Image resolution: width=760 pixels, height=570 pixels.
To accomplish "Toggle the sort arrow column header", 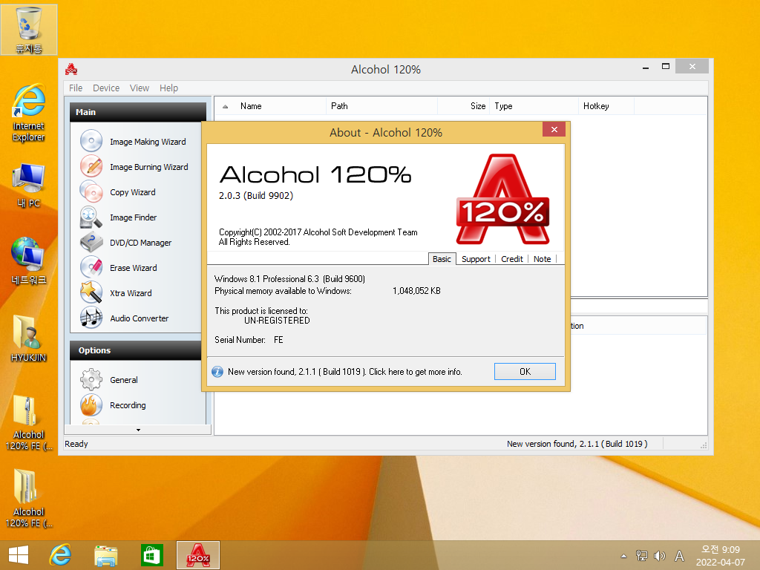I will (x=225, y=106).
